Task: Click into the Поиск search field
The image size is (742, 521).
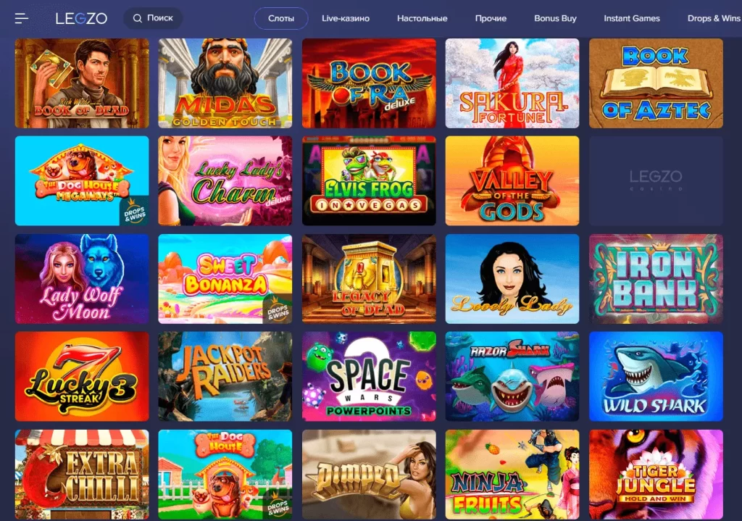Action: pos(153,18)
